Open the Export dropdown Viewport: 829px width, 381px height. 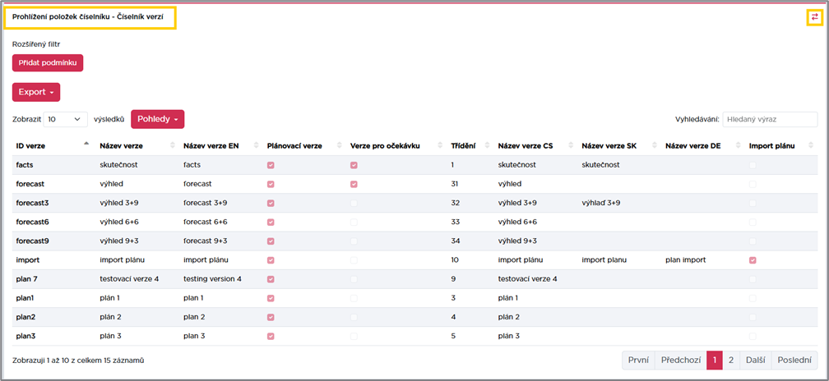(x=36, y=92)
